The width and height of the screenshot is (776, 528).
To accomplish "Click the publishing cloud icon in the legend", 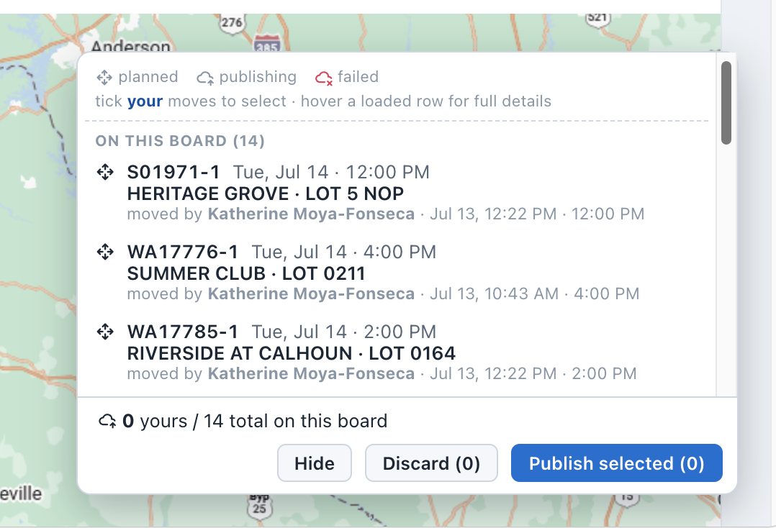I will (x=205, y=78).
